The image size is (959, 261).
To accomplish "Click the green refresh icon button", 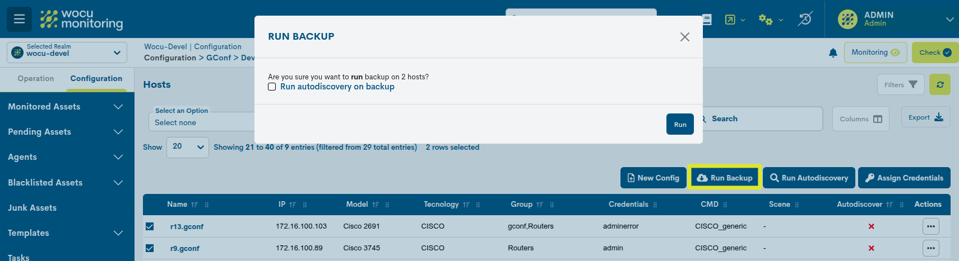I will click(940, 85).
